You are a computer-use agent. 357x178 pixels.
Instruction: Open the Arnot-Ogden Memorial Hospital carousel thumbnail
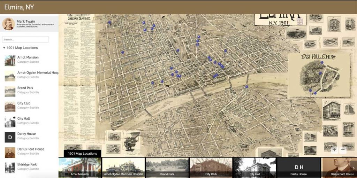coord(123,168)
